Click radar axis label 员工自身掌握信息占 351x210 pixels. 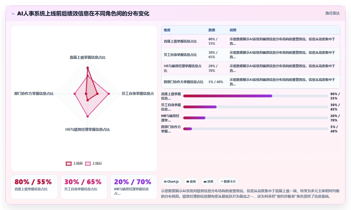(138, 93)
